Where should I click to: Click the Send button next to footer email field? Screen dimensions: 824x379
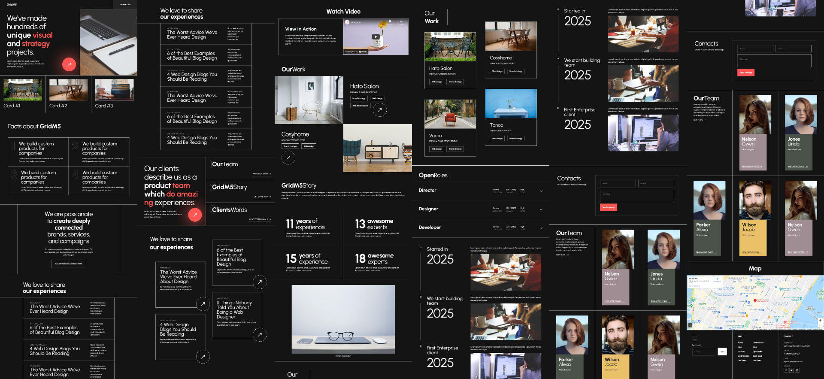coord(722,352)
